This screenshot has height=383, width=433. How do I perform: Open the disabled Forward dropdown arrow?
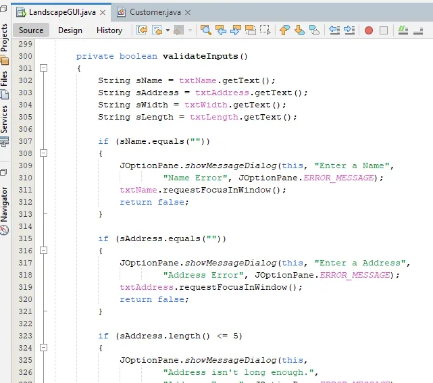[x=190, y=30]
